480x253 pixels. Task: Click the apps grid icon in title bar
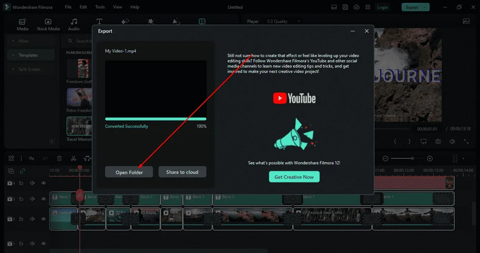point(368,7)
